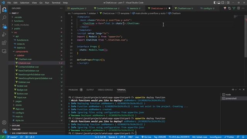This screenshot has width=247, height=139.
Task: Collapse the sidebar folder
Action: tap(37, 56)
